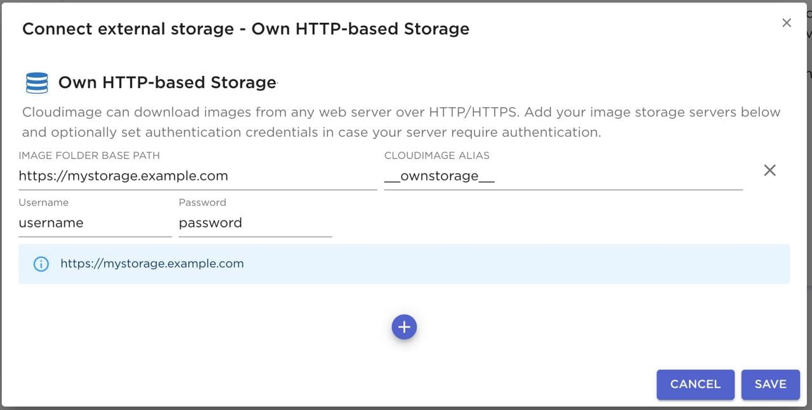Click the URL text in the info banner

(152, 264)
